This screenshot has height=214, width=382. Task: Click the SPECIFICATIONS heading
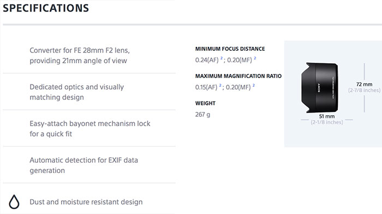coord(46,8)
